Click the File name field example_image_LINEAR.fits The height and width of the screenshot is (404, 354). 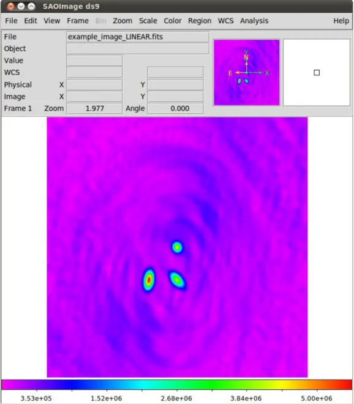138,37
